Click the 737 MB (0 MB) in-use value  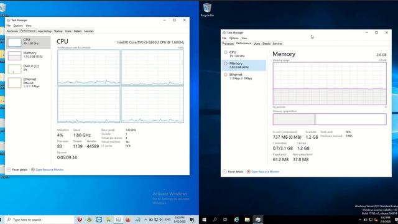pyautogui.click(x=287, y=137)
